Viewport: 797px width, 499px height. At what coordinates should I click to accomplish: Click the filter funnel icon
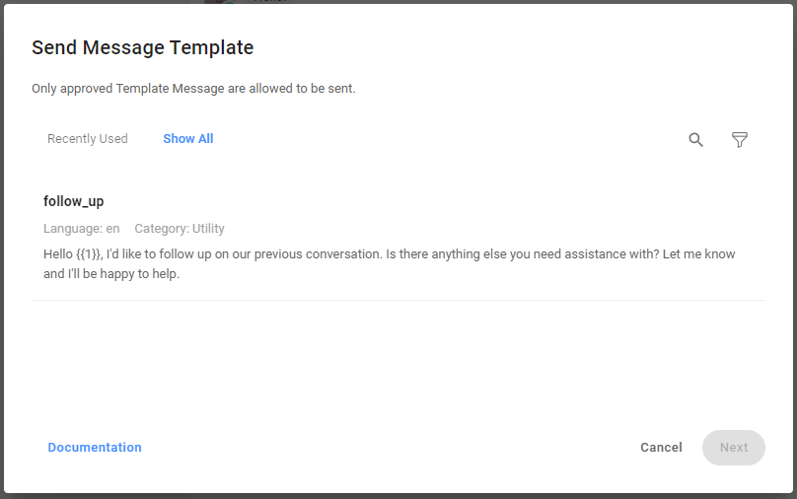pos(739,140)
